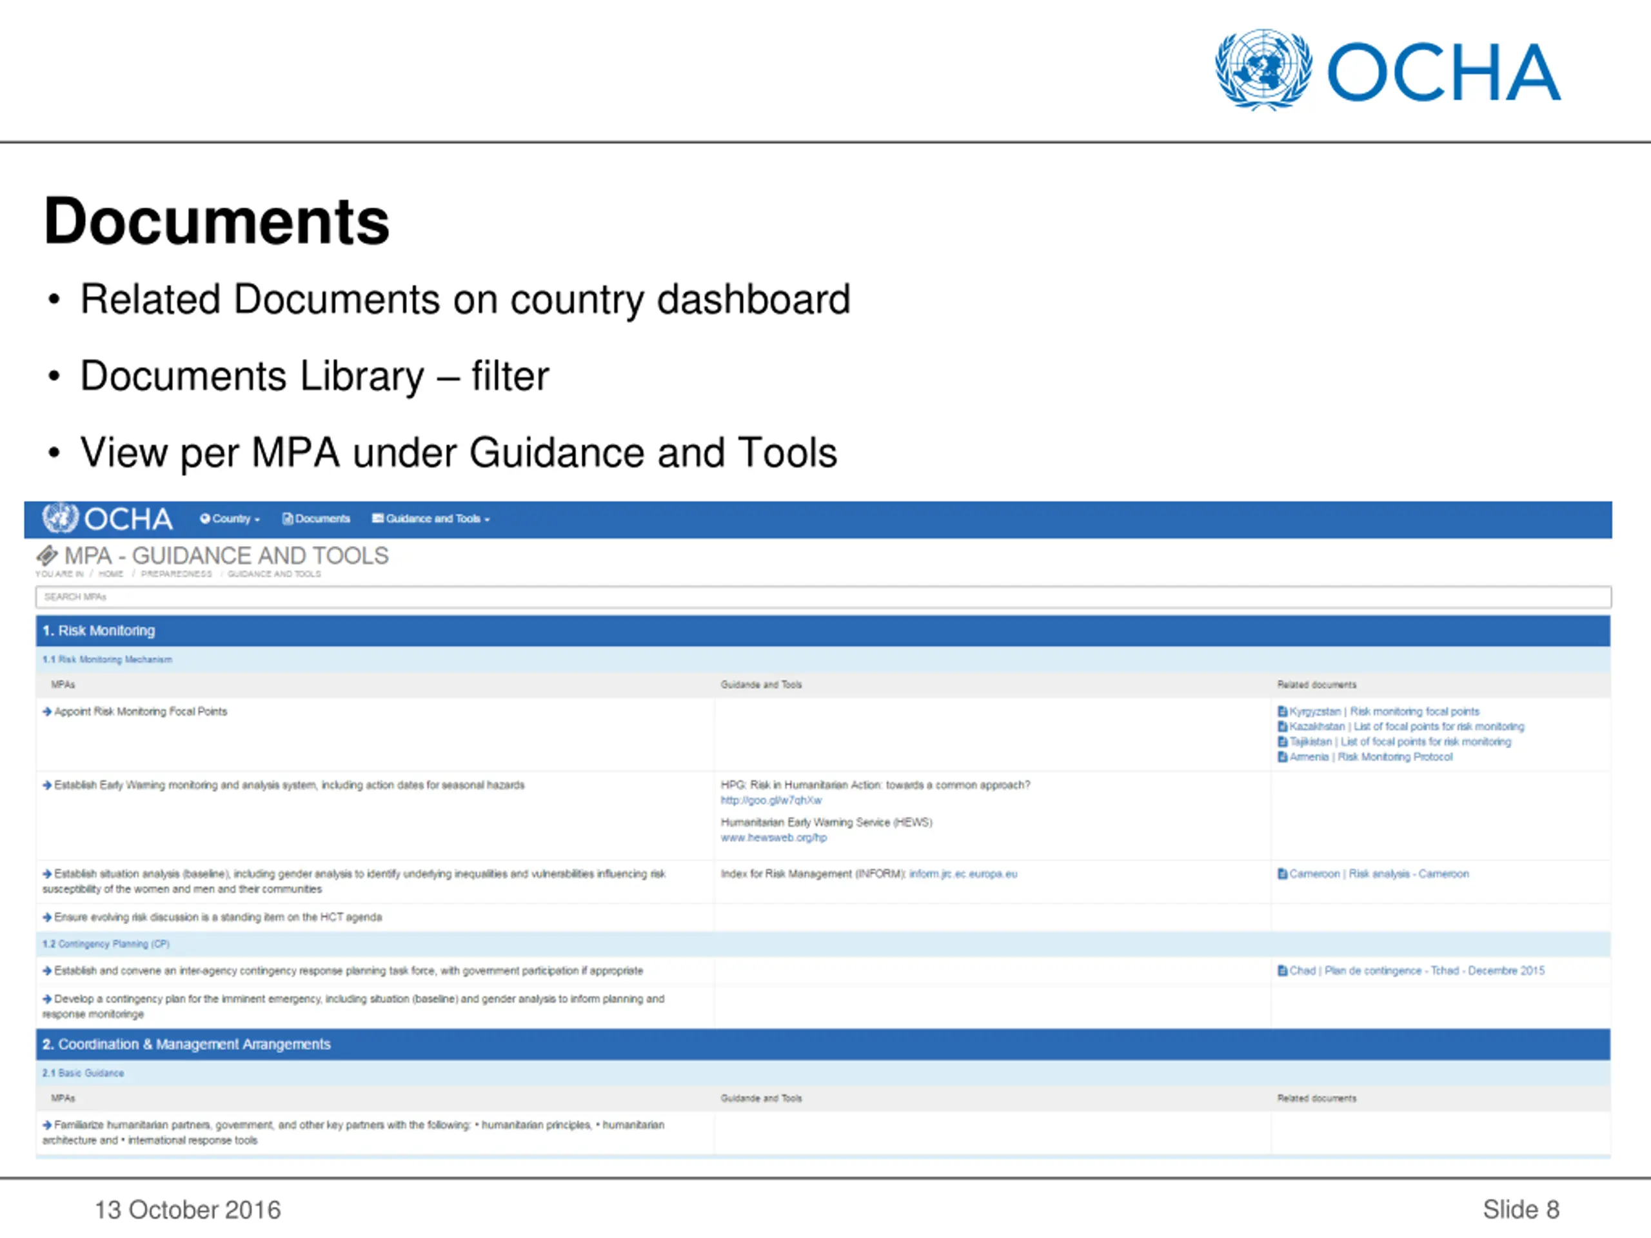
Task: Click arrow icon beside Establish situation analysis row
Action: click(x=47, y=874)
